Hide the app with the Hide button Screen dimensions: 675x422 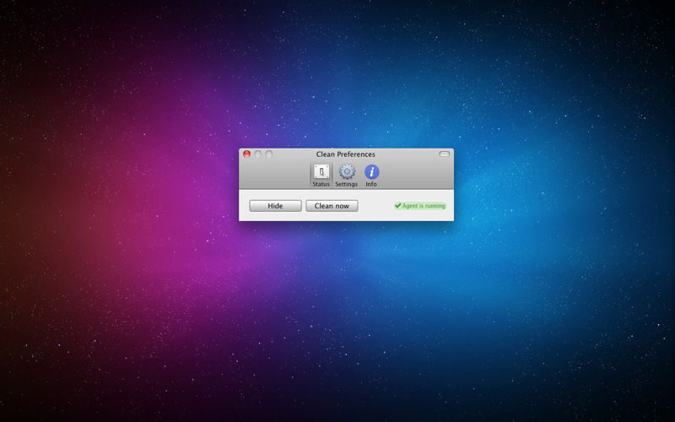(276, 206)
